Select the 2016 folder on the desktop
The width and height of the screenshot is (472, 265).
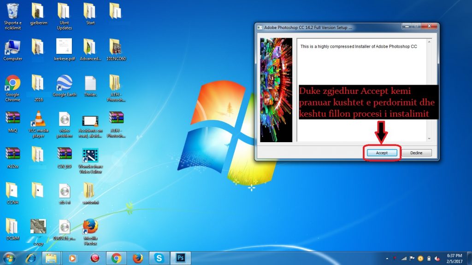click(38, 88)
